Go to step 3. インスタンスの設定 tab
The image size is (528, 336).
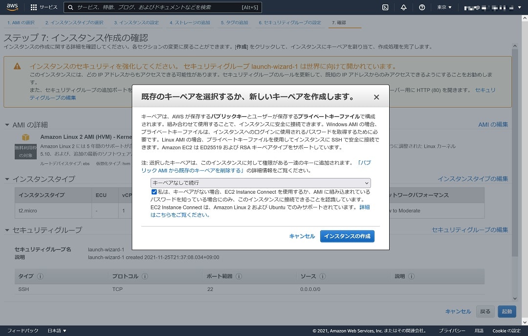pos(136,22)
